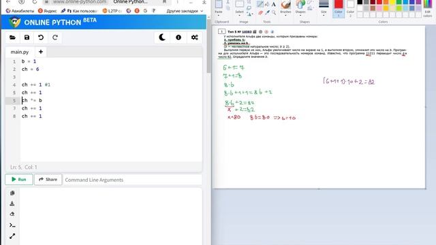436x245 pixels.
Task: Focus the Command Line Arguments field
Action: point(133,180)
